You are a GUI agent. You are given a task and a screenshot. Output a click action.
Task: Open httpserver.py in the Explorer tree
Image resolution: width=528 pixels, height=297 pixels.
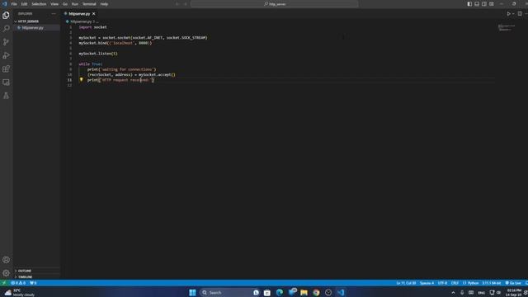pyautogui.click(x=33, y=27)
